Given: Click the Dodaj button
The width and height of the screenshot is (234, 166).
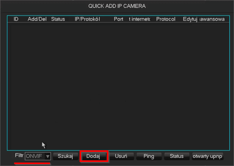Looking at the screenshot, I should tap(94, 156).
